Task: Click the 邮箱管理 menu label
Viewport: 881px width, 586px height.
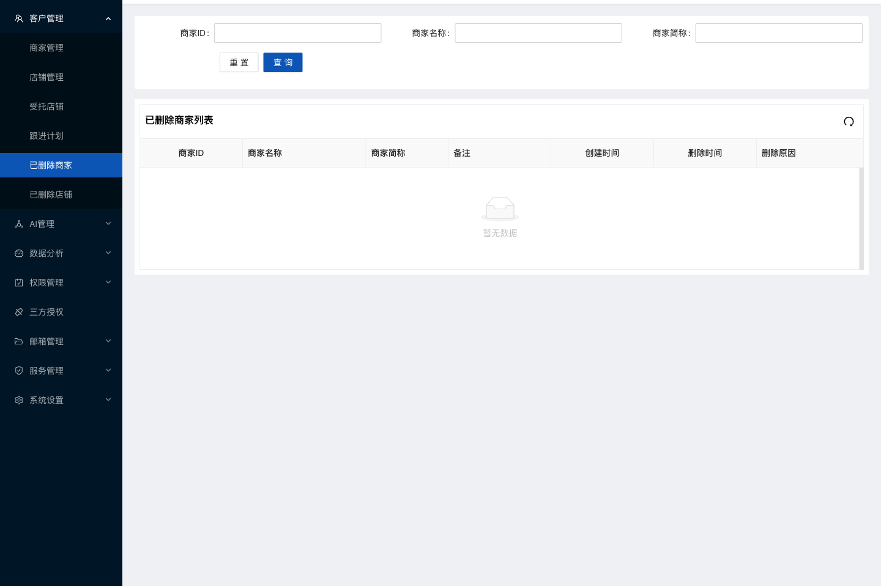Action: click(46, 341)
